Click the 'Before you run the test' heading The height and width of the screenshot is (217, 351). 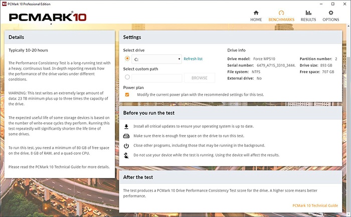tap(148, 113)
